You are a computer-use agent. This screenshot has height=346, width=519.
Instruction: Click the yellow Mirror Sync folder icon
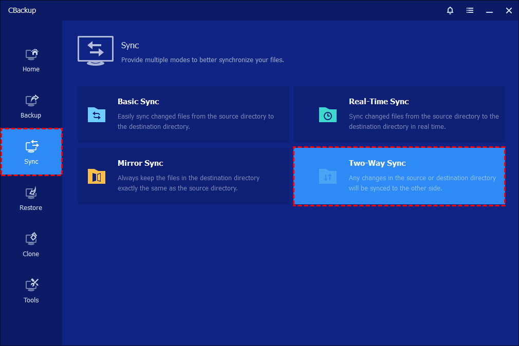pos(97,176)
